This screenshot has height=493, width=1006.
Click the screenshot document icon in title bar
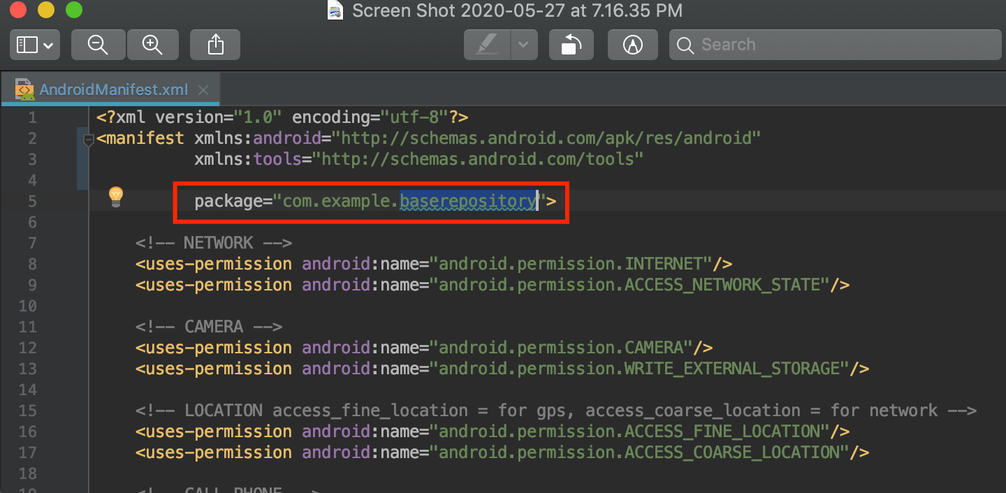coord(336,11)
